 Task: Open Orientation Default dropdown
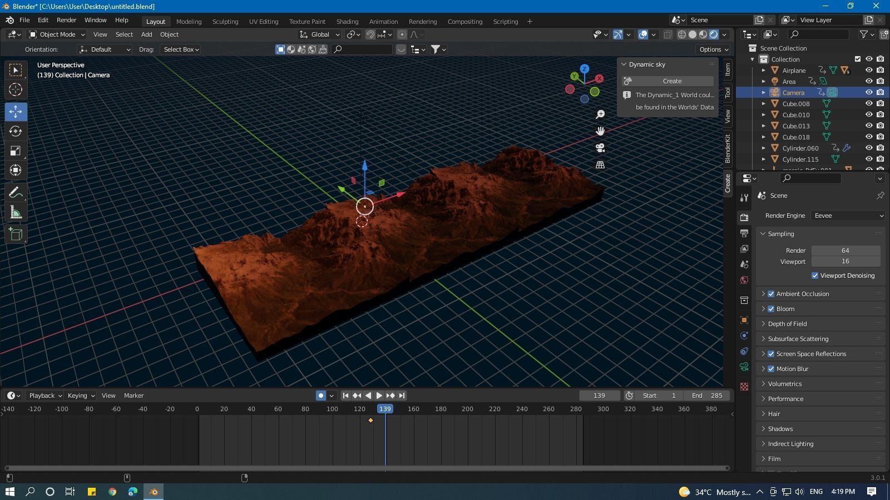pos(105,49)
